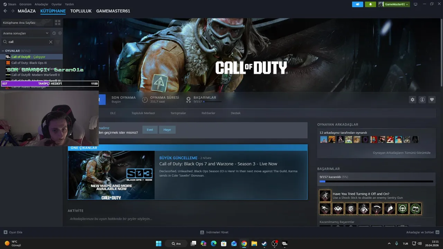Click first friend avatar in Oynayan Arkadaşlar
The height and width of the screenshot is (249, 443).
[324, 139]
